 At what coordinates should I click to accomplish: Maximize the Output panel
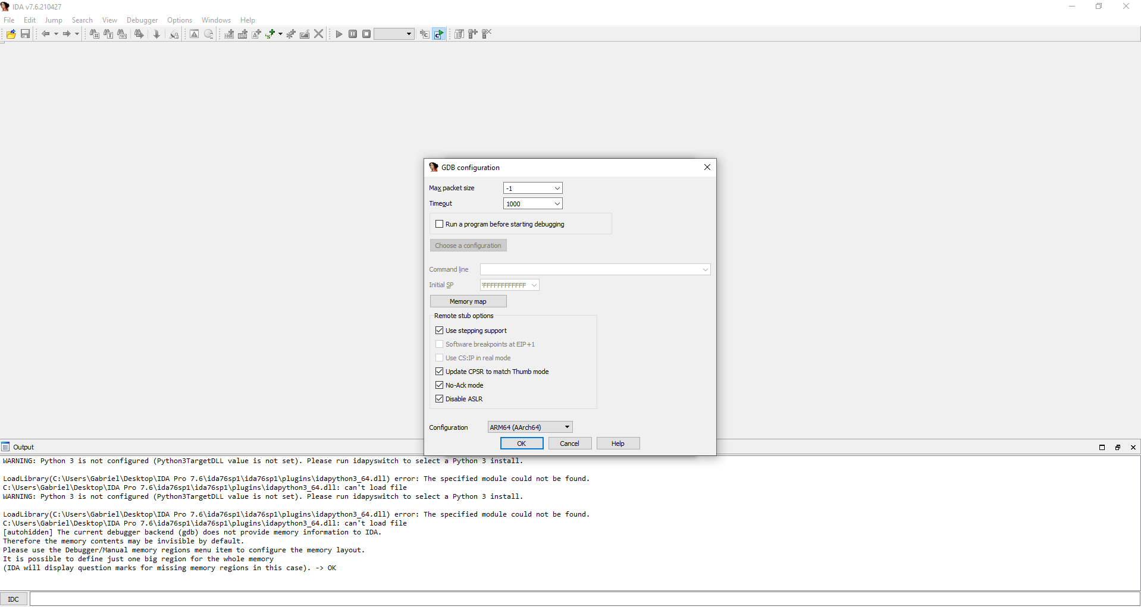1102,447
